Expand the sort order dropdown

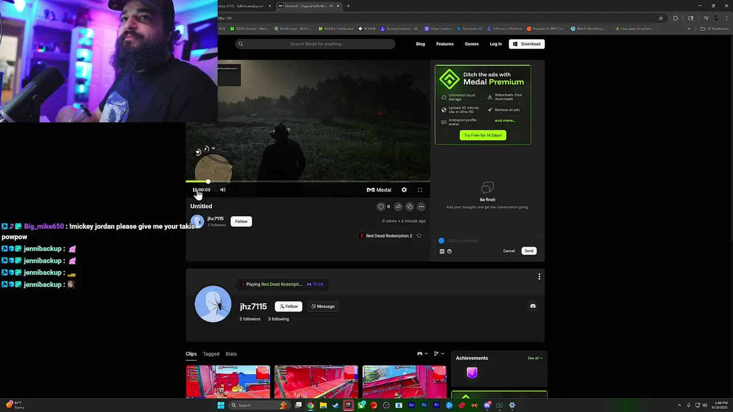point(439,354)
